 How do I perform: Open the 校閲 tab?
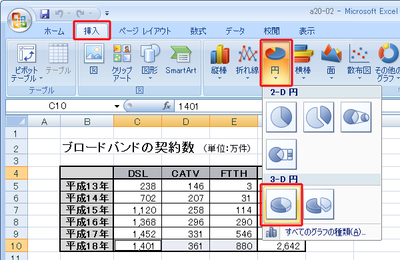271,31
